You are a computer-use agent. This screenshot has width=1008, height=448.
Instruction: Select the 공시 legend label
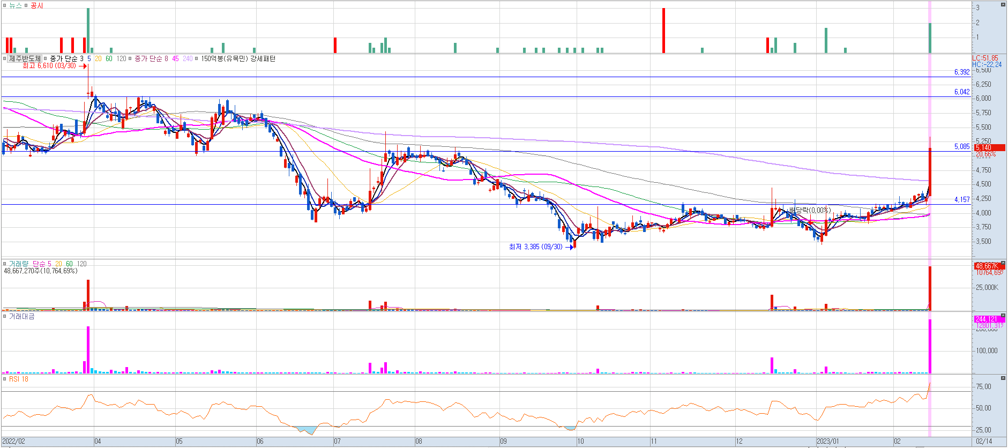coord(37,5)
